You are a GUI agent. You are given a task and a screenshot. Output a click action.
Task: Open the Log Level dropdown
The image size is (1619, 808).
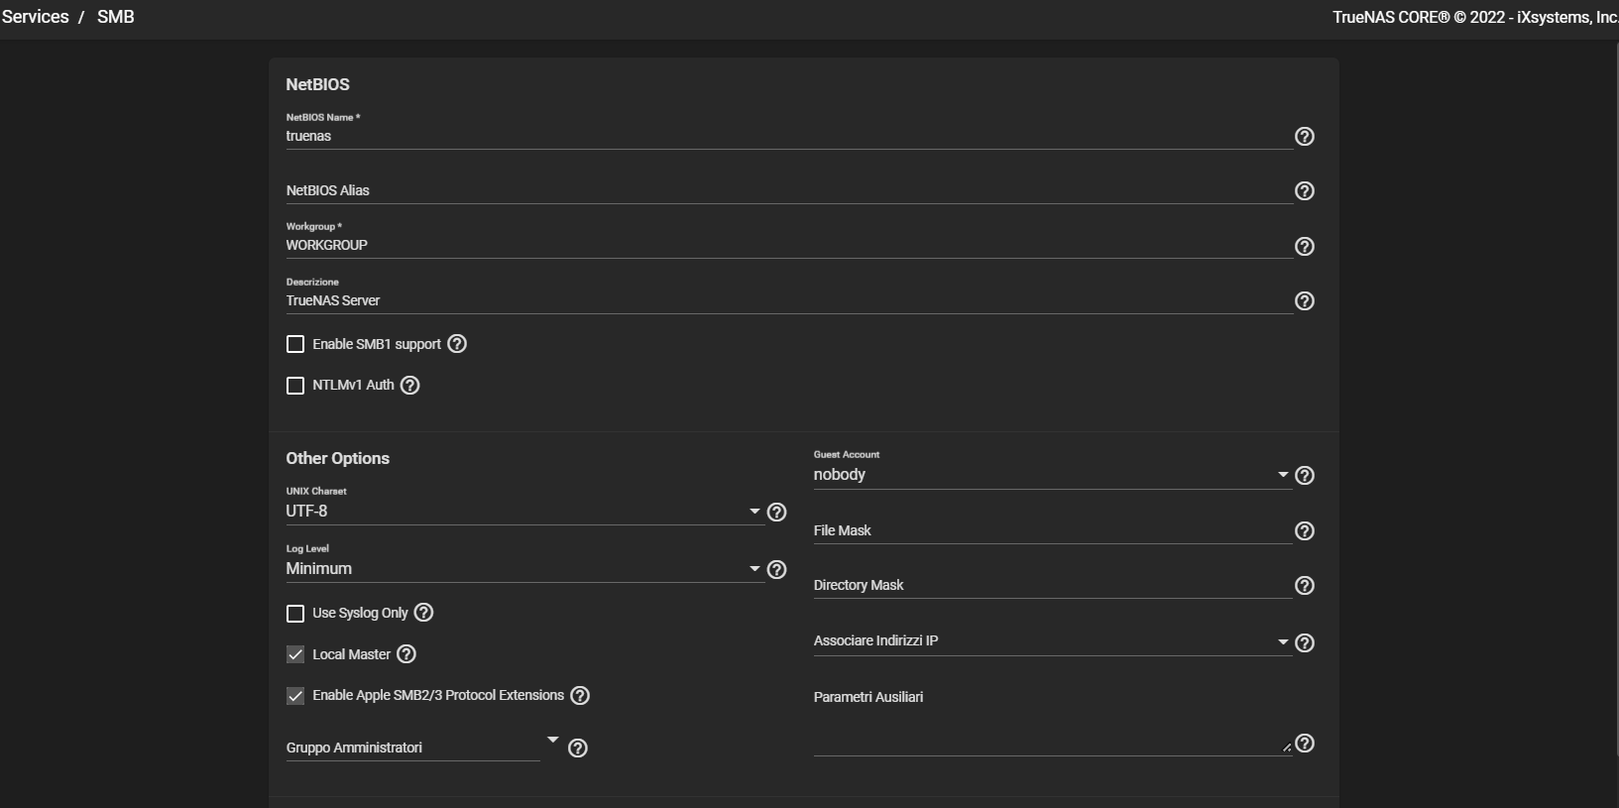click(524, 569)
